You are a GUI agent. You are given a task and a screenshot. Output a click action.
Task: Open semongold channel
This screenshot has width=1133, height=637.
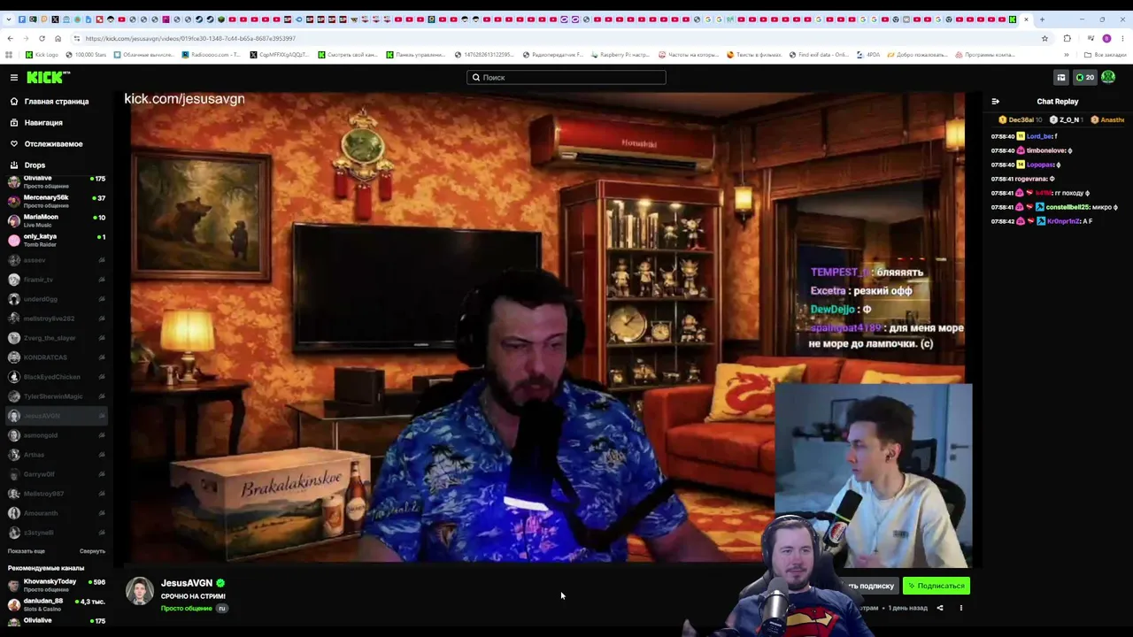point(57,435)
